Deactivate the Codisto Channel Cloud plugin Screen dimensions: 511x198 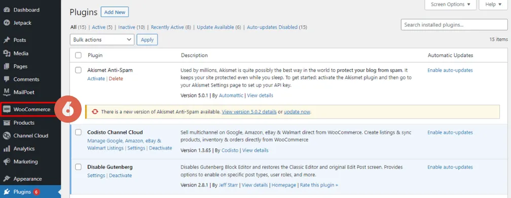(160, 148)
